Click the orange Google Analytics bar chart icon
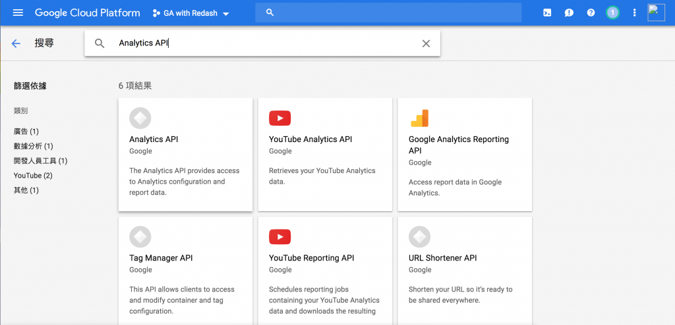675x325 pixels. pos(419,118)
